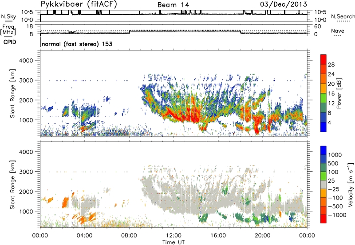Viewport: 355px width, 245px height.
Task: Click the "3000" range tick of velocity panel
Action: point(26,172)
